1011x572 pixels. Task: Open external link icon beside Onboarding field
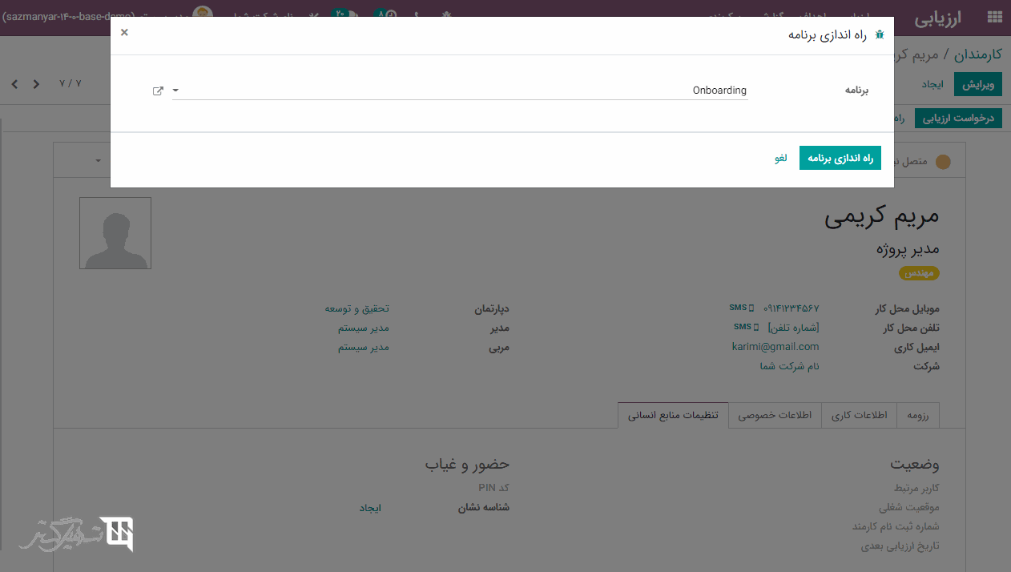158,91
